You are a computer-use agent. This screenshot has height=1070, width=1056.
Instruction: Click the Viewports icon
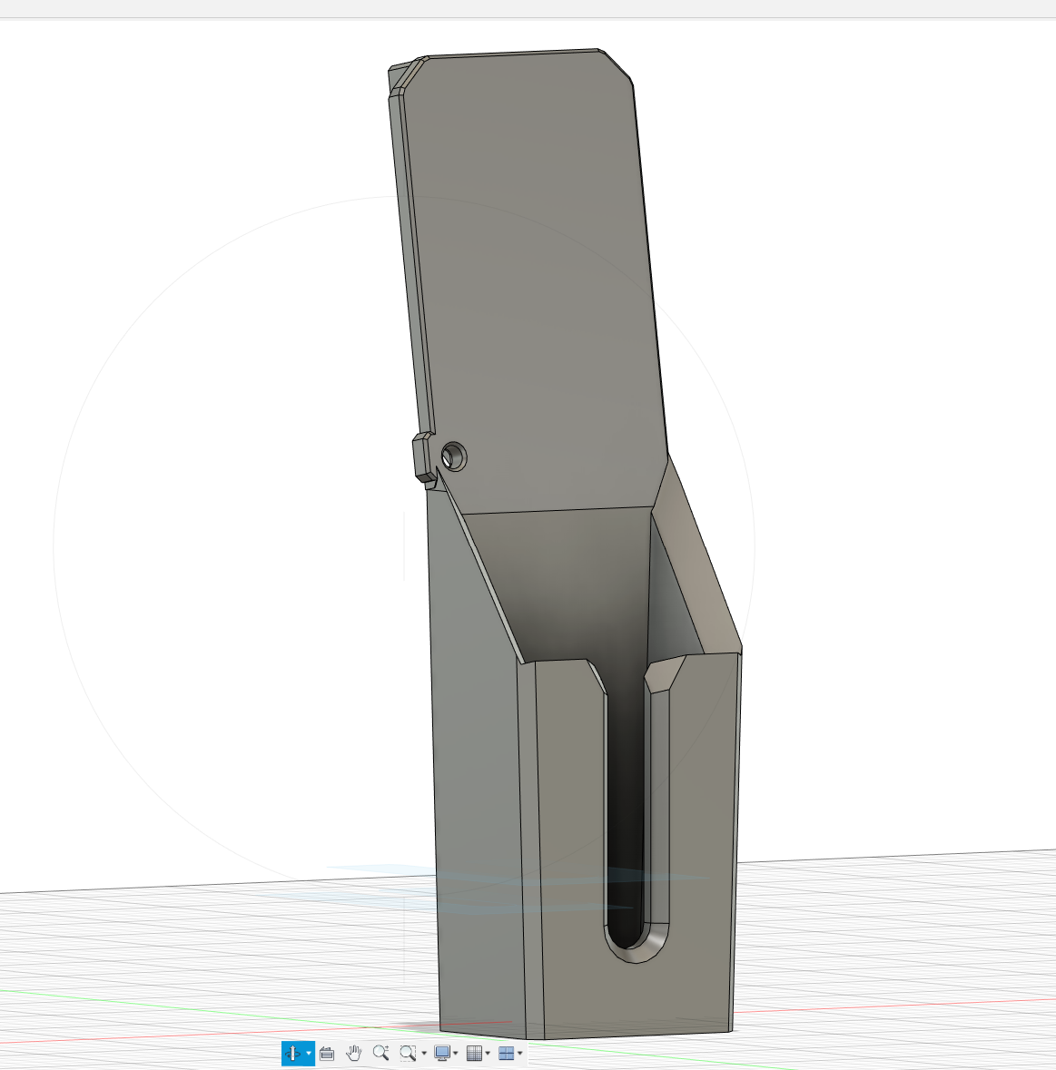point(507,1054)
